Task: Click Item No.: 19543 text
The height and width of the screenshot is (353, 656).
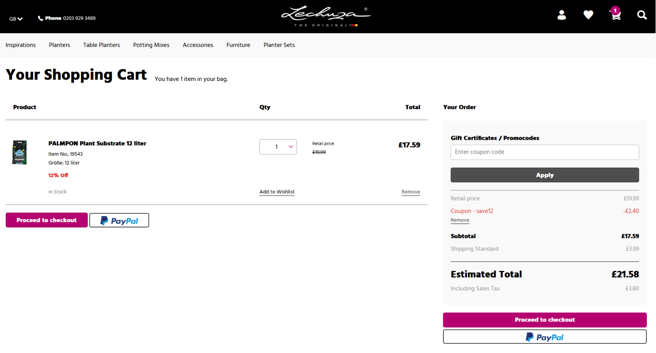Action: [66, 154]
